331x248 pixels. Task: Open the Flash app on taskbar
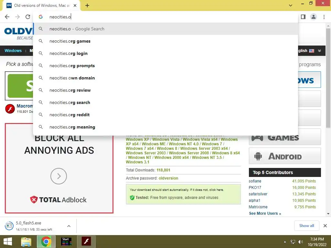pos(86,242)
